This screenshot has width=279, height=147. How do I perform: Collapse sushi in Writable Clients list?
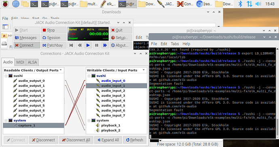(x=89, y=76)
